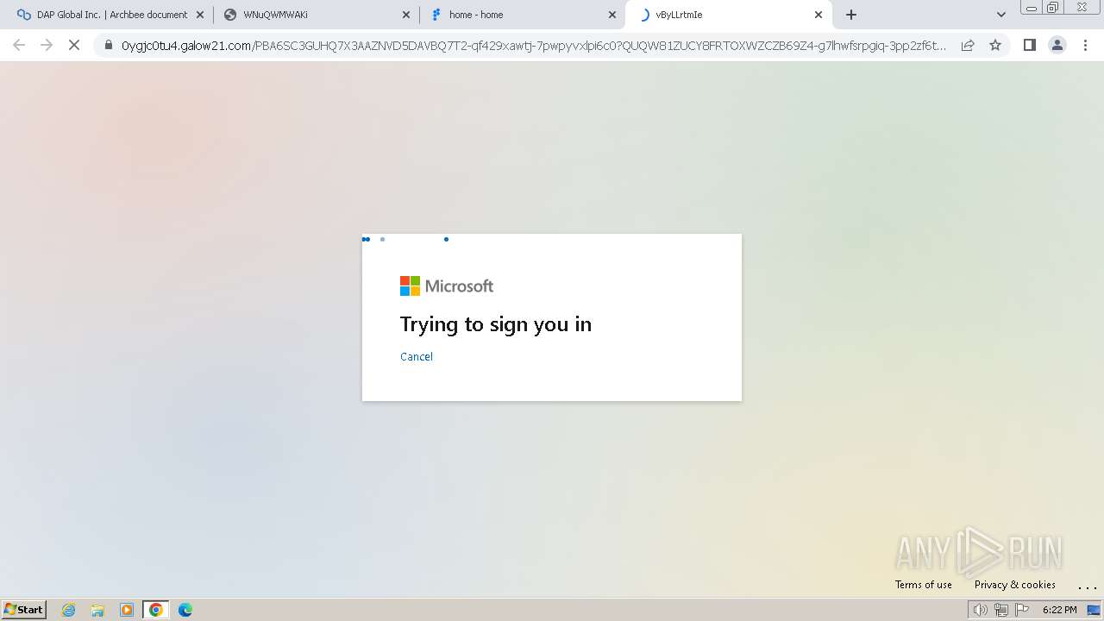Open Privacy & cookies link
Screen dimensions: 1104x621
1015,585
